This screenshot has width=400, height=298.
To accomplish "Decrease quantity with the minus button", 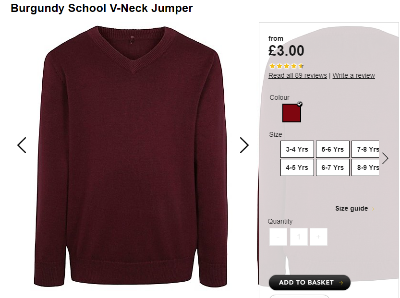I will (278, 237).
